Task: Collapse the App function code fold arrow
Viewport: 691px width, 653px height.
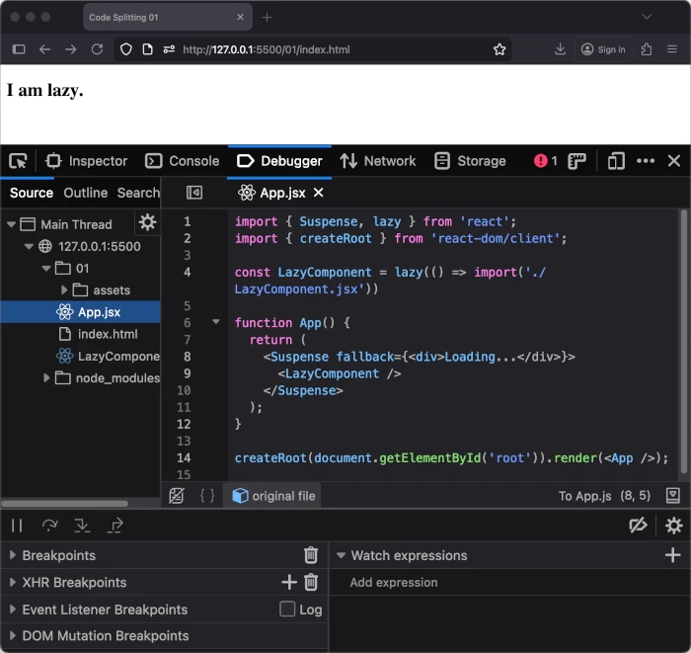Action: (216, 322)
